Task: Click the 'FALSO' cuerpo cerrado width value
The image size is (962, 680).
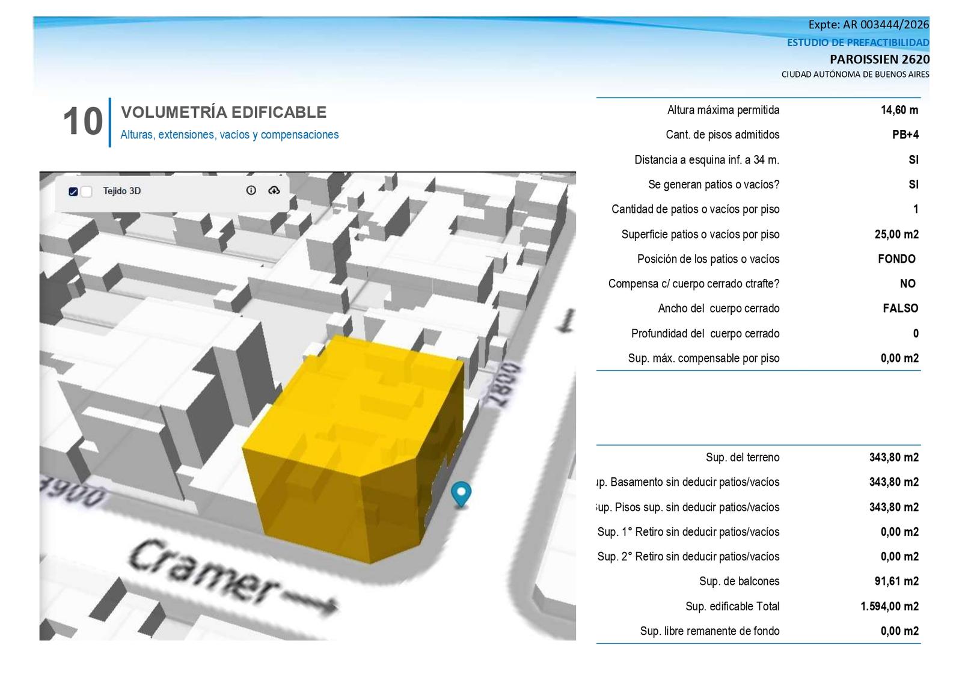Action: click(901, 308)
